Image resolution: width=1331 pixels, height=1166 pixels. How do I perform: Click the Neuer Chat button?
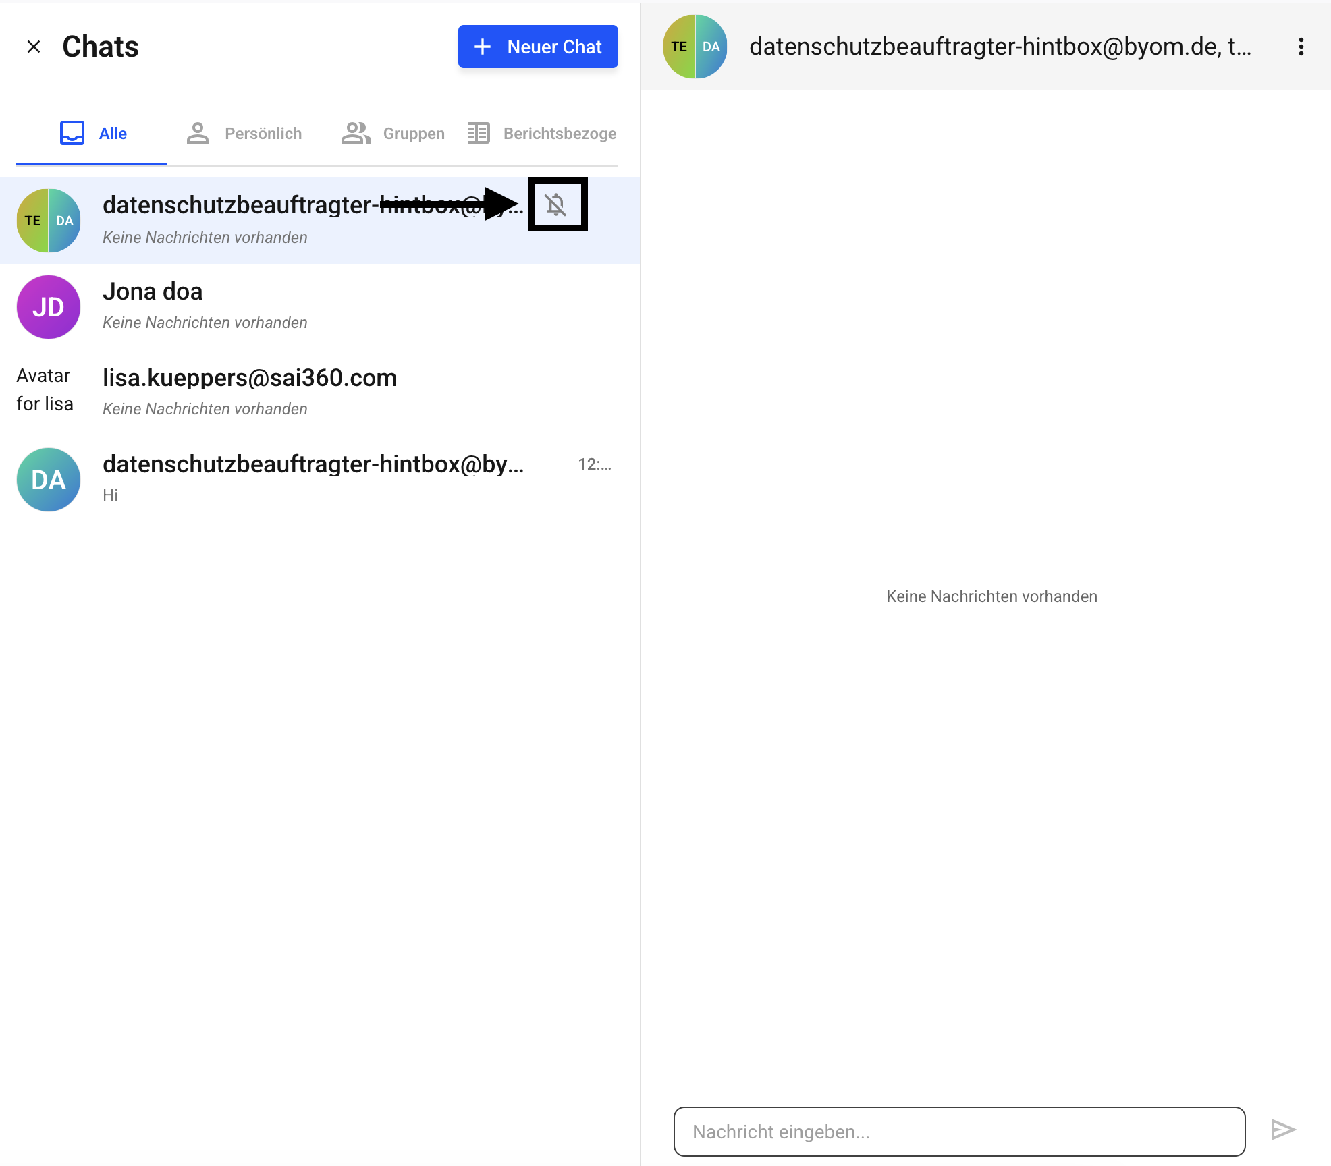click(538, 47)
